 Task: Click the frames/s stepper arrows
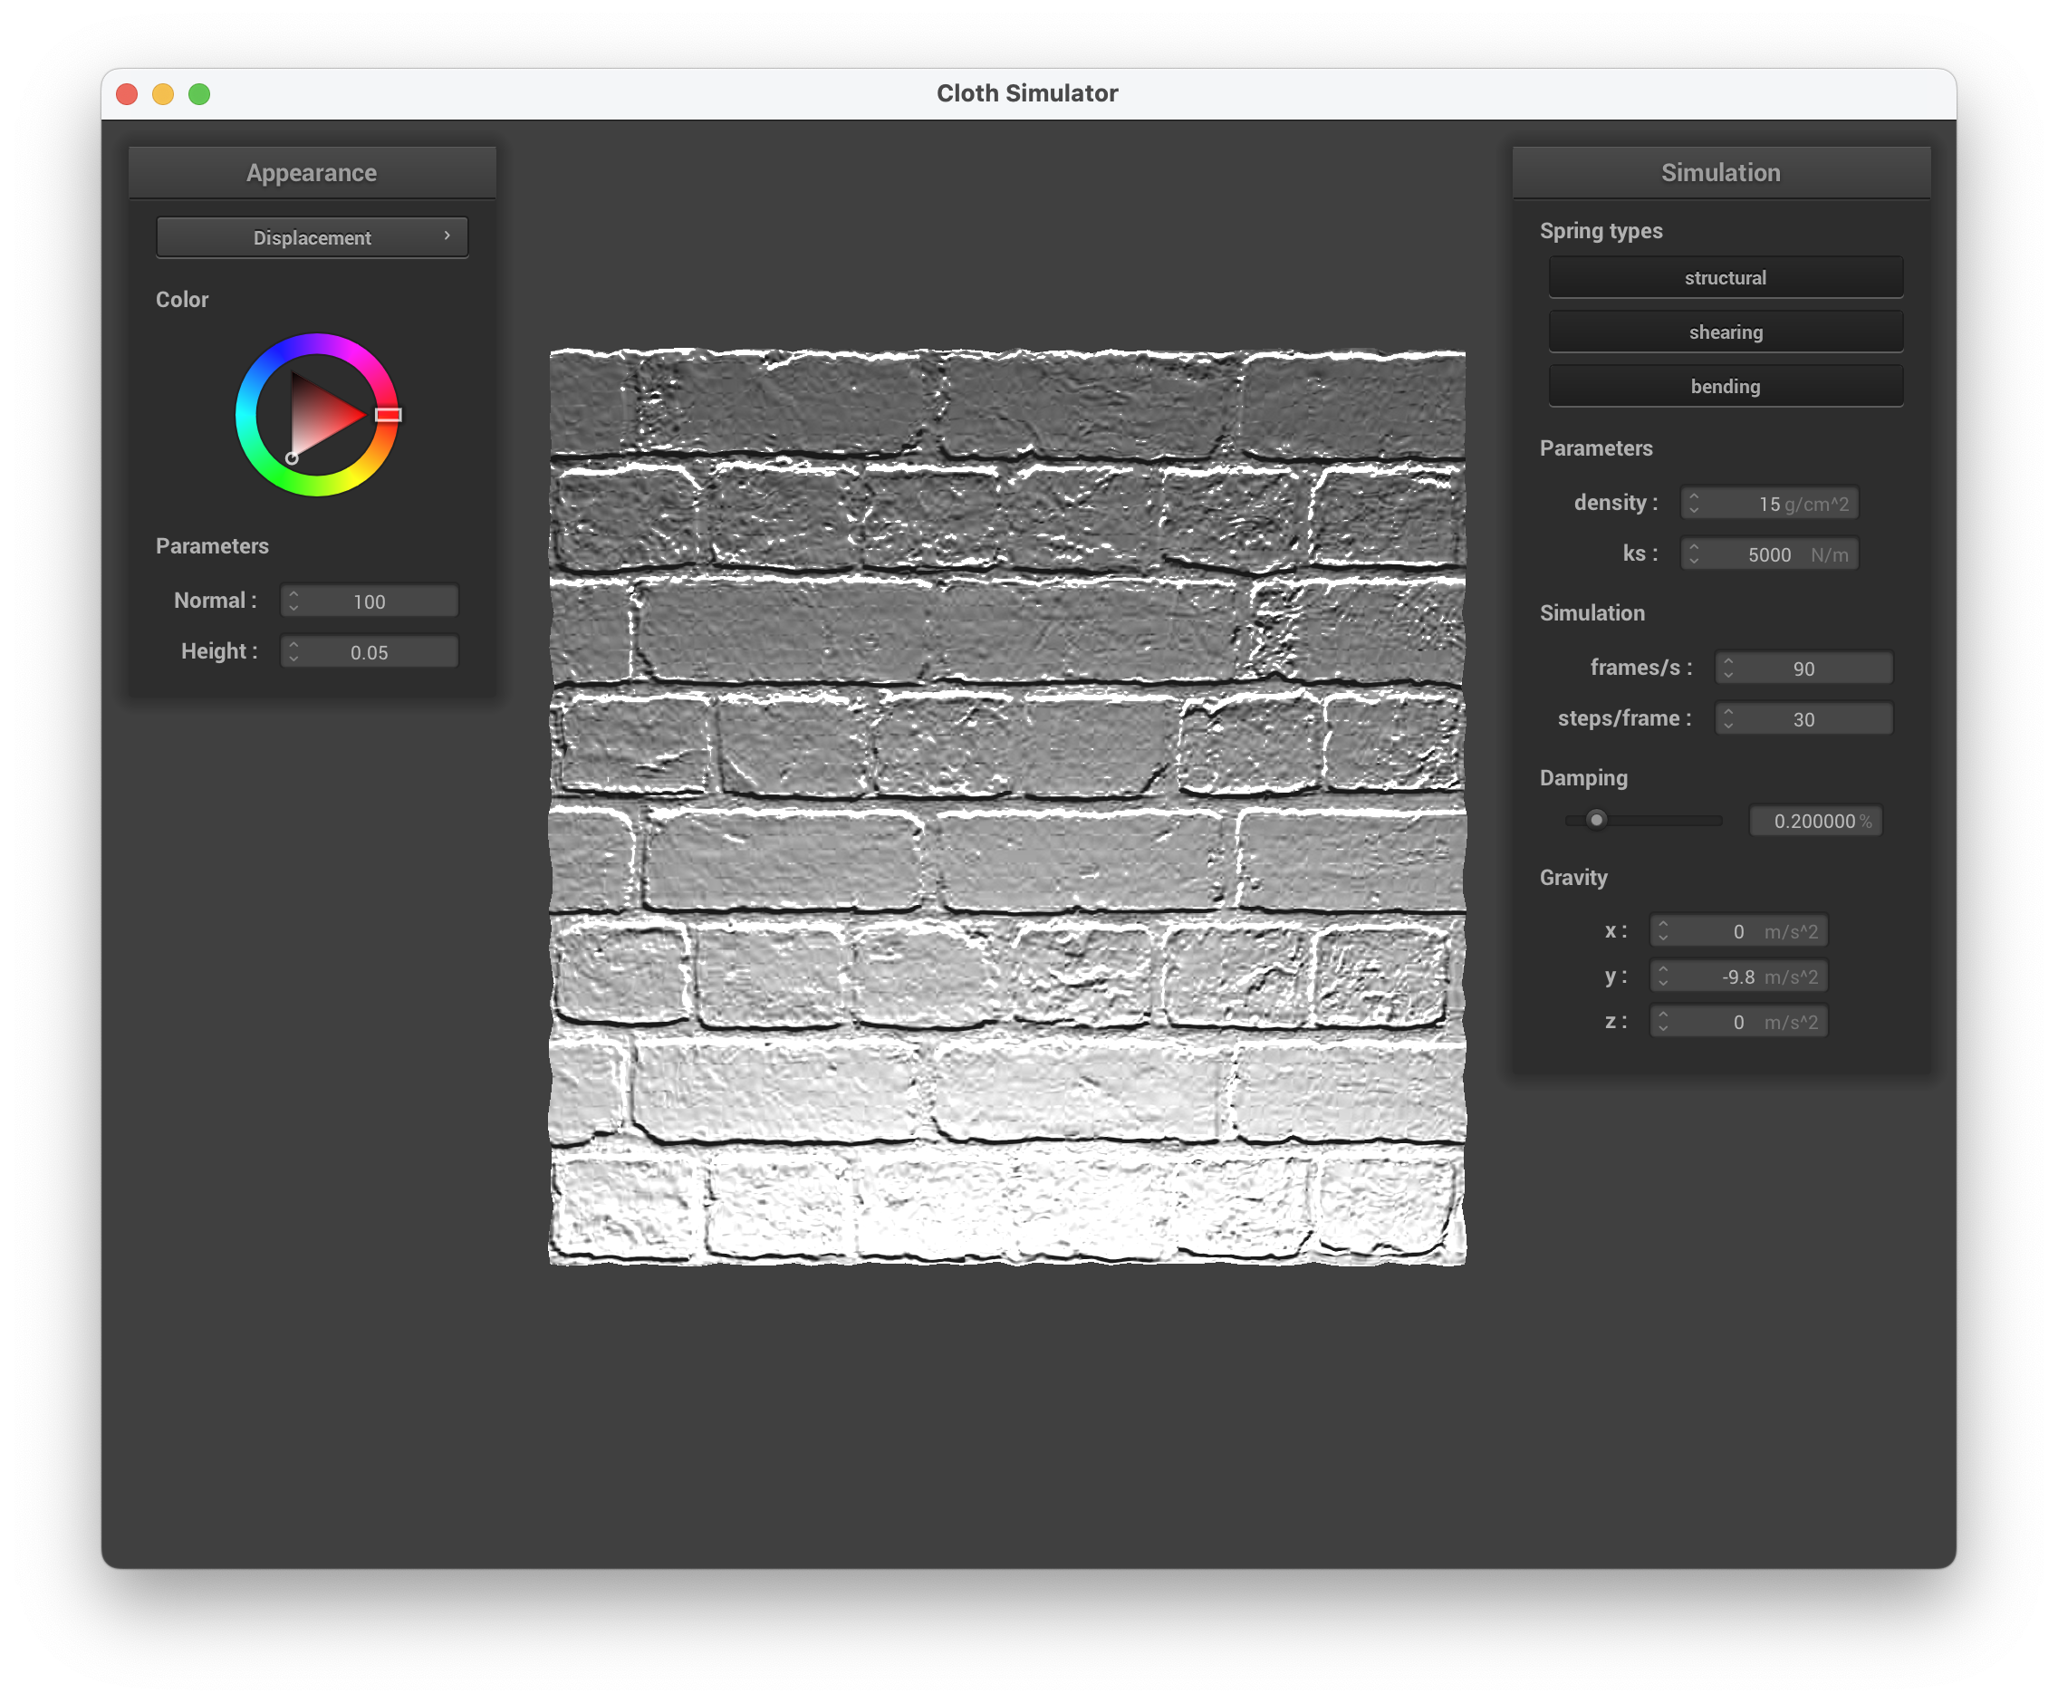tap(1728, 669)
